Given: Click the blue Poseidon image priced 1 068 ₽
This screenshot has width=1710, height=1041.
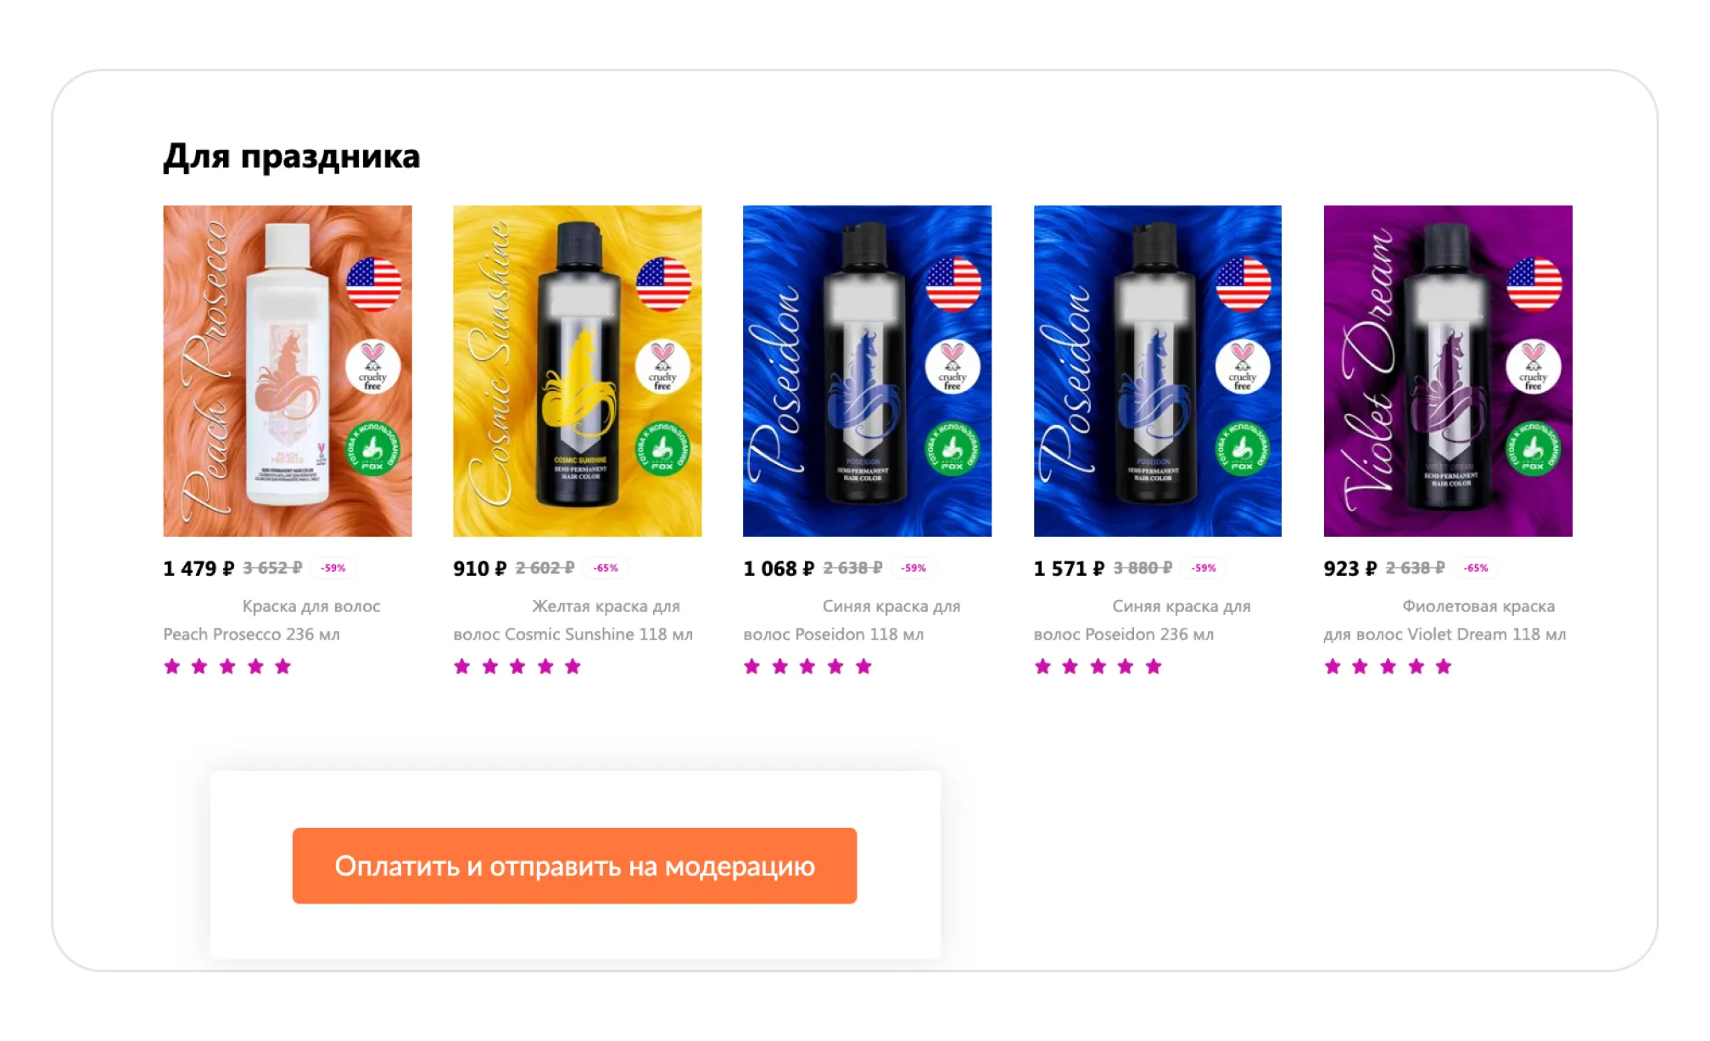Looking at the screenshot, I should coord(867,371).
